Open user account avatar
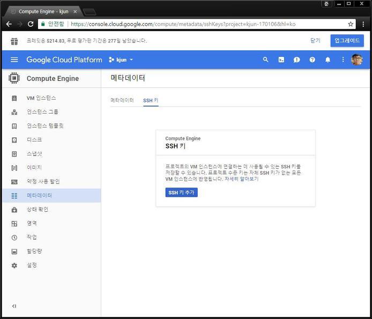The height and width of the screenshot is (319, 372). click(356, 60)
